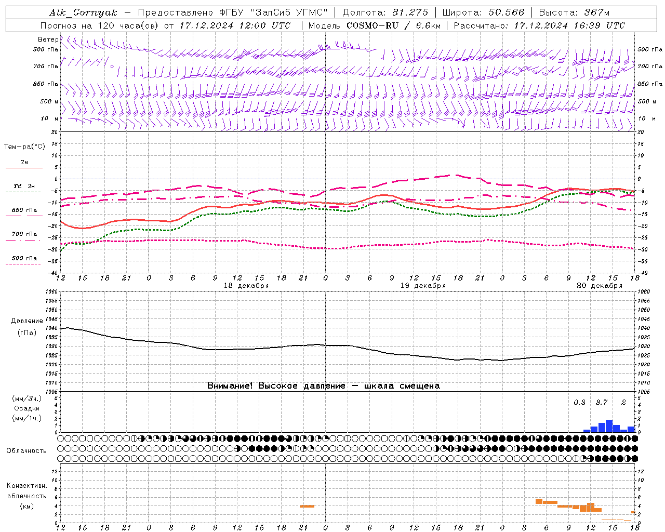Click the Тем-ра(°C) axis title
The height and width of the screenshot is (532, 665).
pos(24,147)
